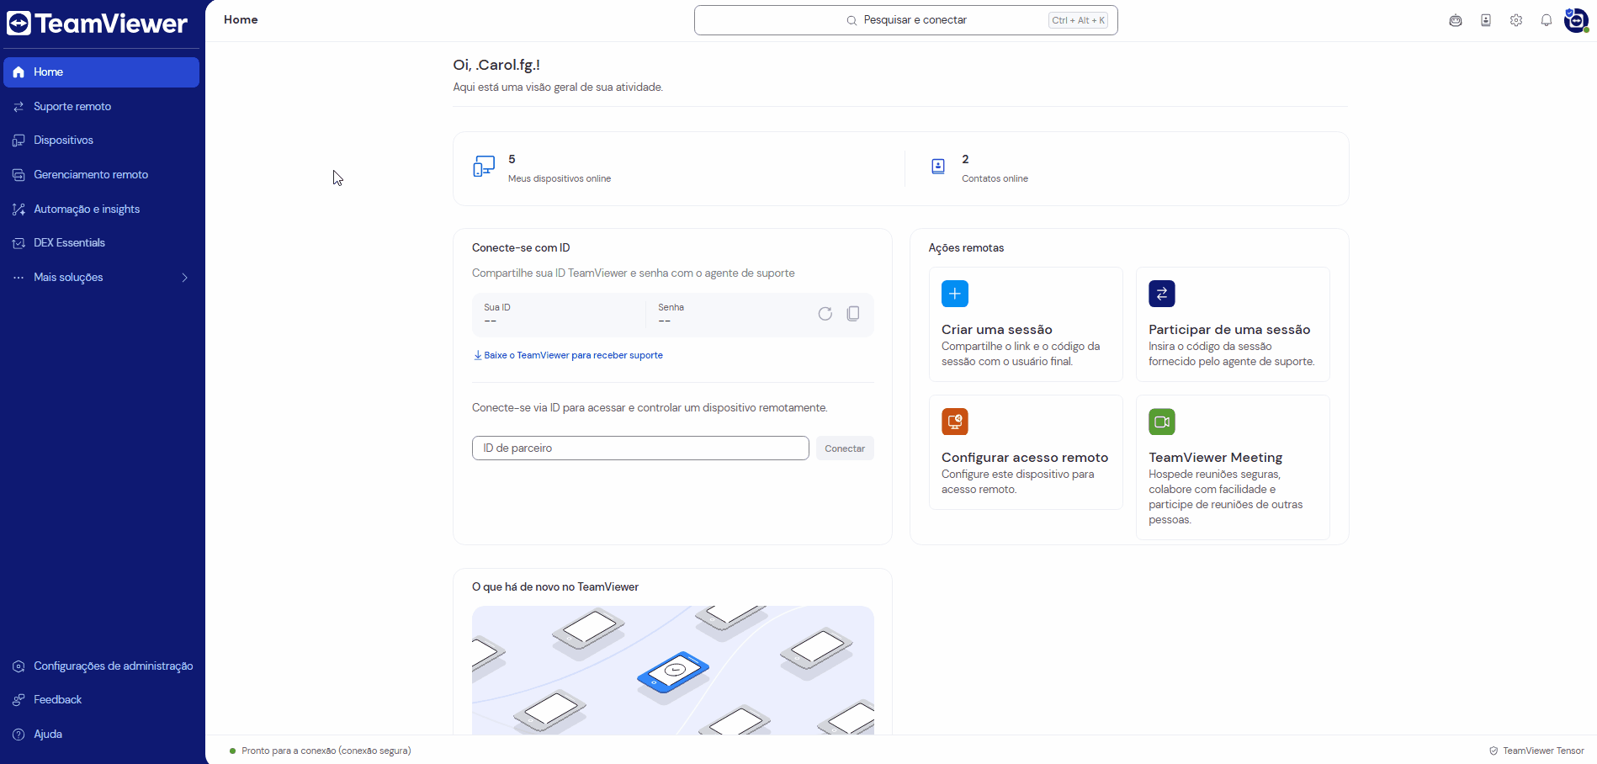Screen dimensions: 1597x764
Task: Show notifications with the bell icon
Action: click(x=1547, y=20)
